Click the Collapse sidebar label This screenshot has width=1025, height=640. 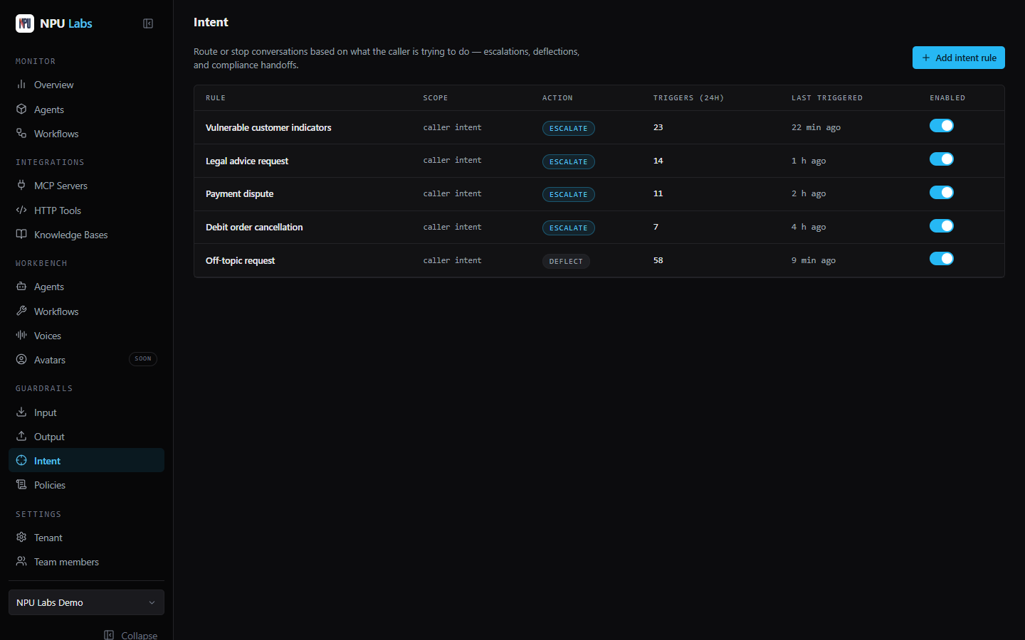point(140,635)
